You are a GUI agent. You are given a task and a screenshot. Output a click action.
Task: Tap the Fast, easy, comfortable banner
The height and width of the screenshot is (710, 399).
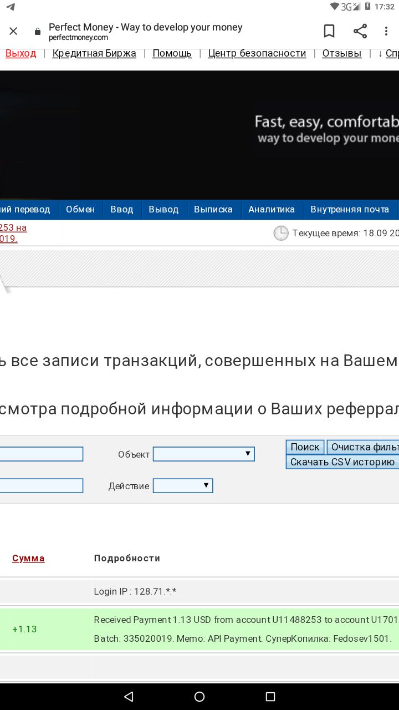326,129
